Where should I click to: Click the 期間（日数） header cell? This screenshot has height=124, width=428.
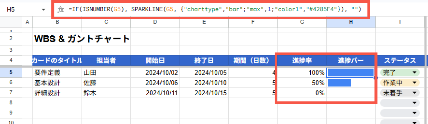[x=253, y=60]
